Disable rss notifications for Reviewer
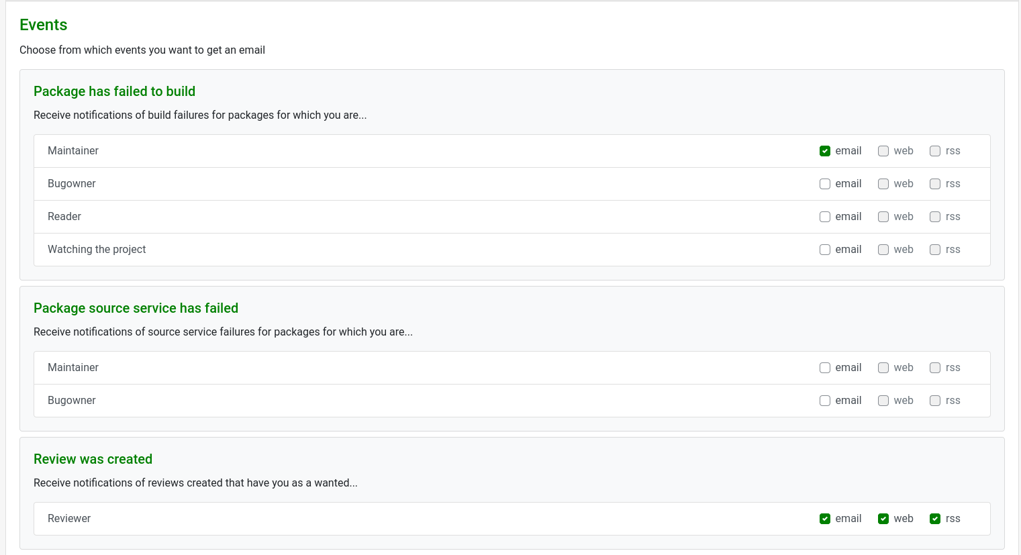This screenshot has width=1021, height=555. click(x=935, y=518)
